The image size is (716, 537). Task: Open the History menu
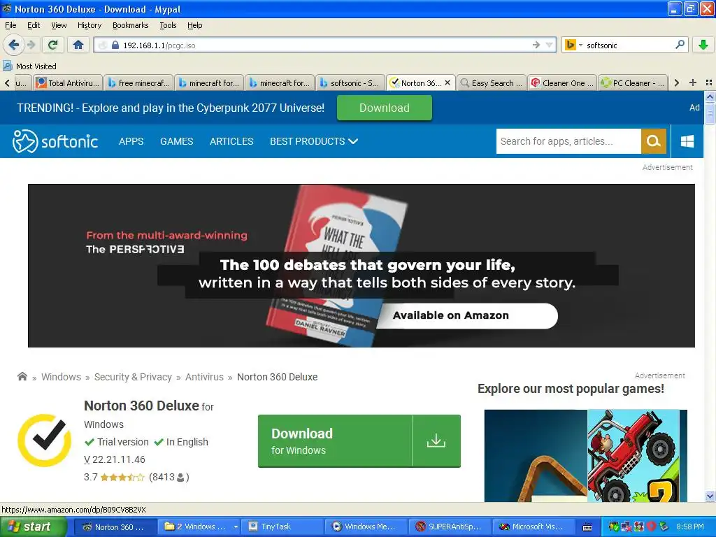[89, 25]
